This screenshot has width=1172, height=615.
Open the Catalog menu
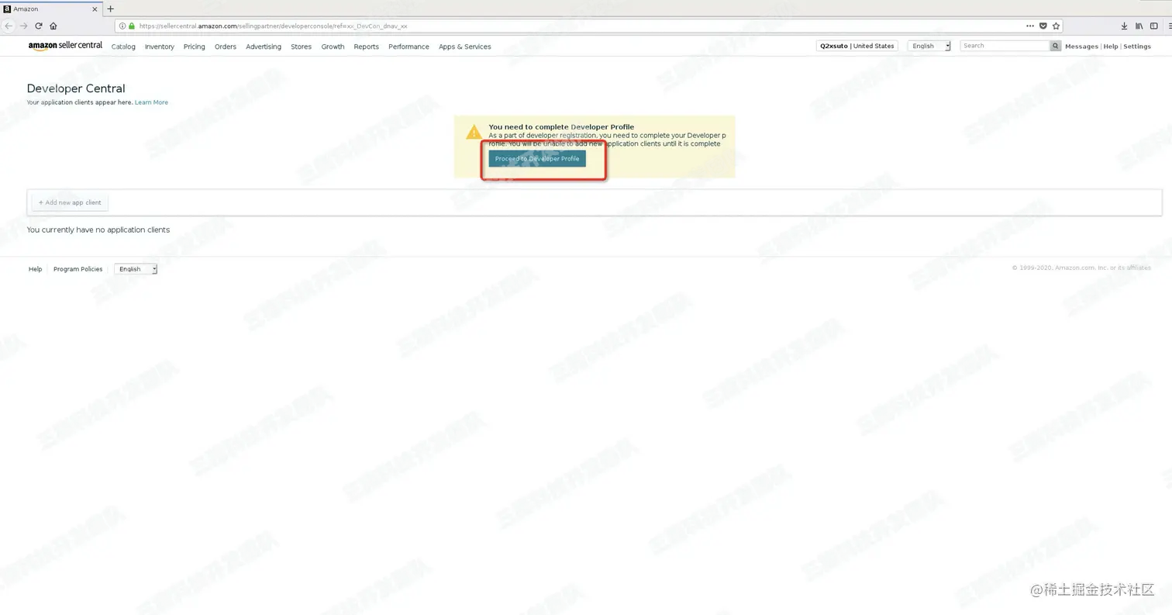click(x=123, y=47)
